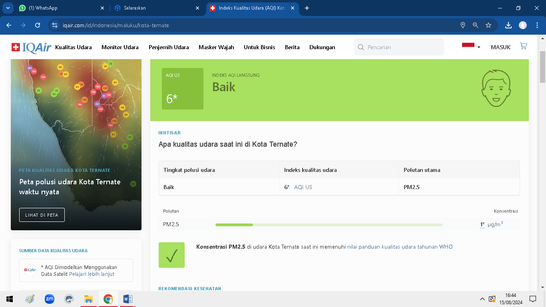Click the address bar URL
This screenshot has height=307, width=546.
(x=116, y=25)
